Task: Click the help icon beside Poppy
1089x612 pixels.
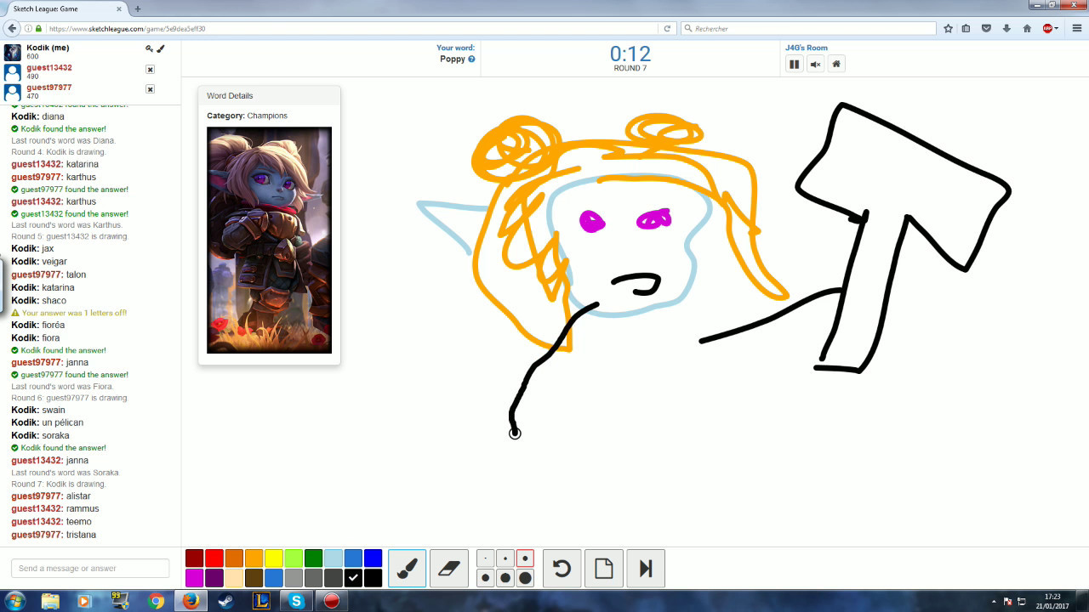Action: (471, 59)
